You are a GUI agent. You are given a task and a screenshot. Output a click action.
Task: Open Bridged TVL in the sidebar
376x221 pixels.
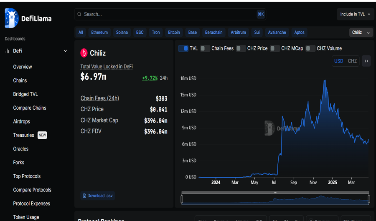(25, 94)
